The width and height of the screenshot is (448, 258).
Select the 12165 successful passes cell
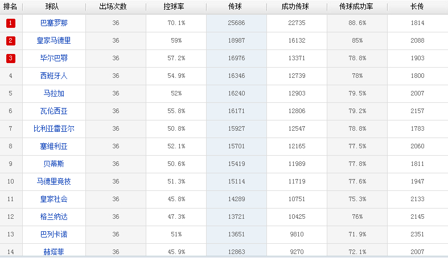[x=297, y=147]
